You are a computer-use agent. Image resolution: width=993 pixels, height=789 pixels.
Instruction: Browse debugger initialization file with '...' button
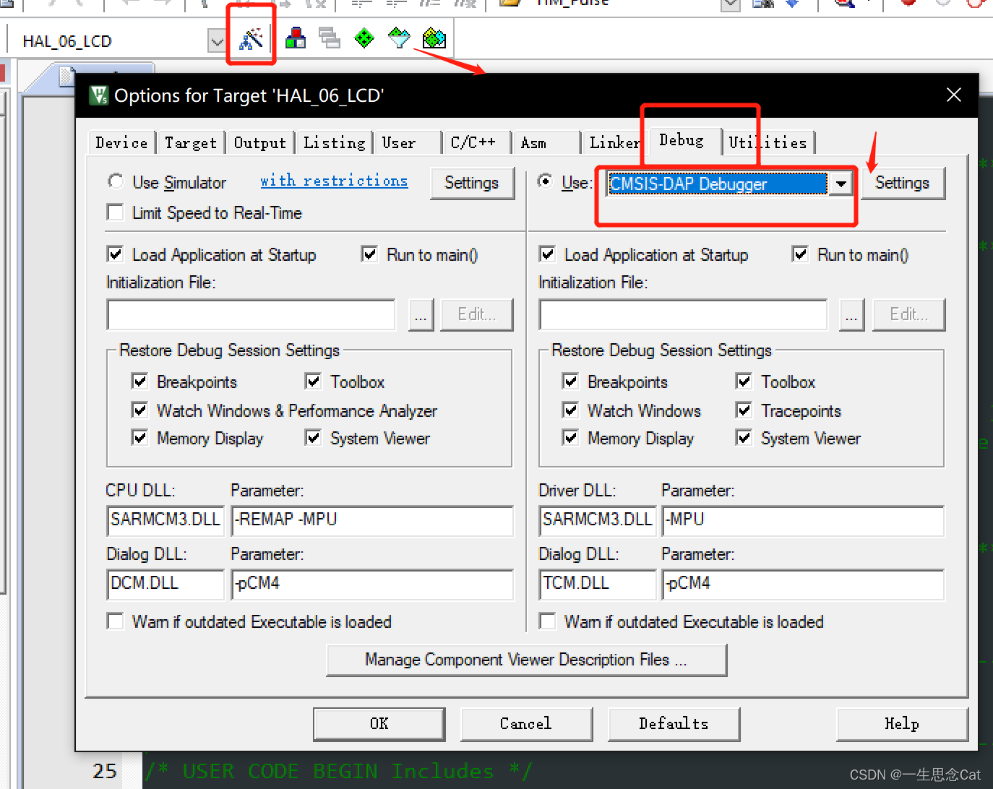coord(851,315)
